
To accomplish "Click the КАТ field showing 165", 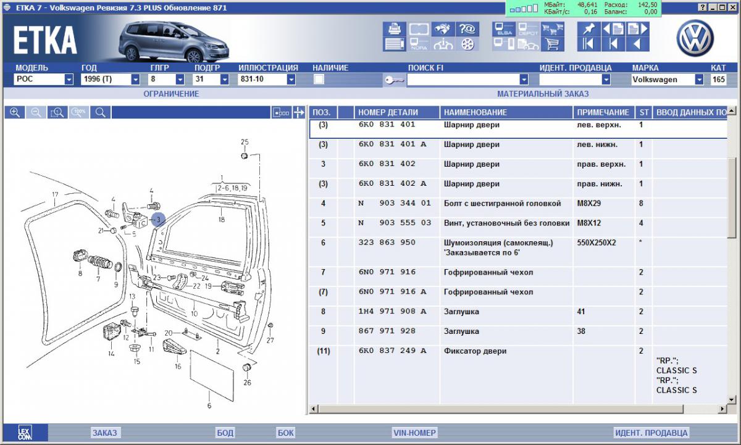I will click(718, 80).
